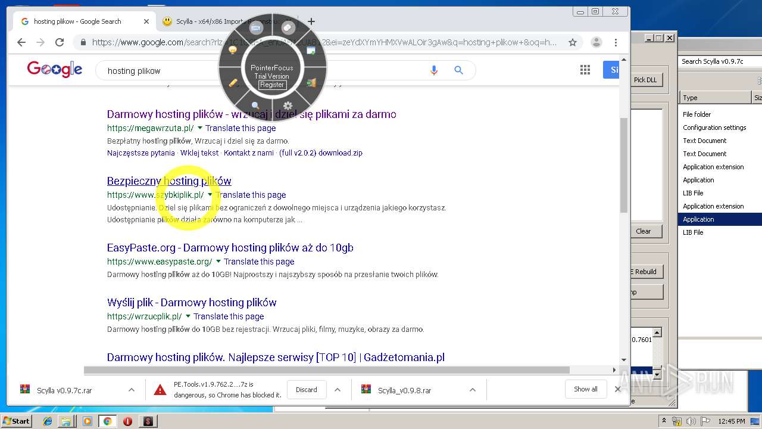The width and height of the screenshot is (762, 429).
Task: Expand options for Scylla v0.9.7c.rar download
Action: [131, 390]
